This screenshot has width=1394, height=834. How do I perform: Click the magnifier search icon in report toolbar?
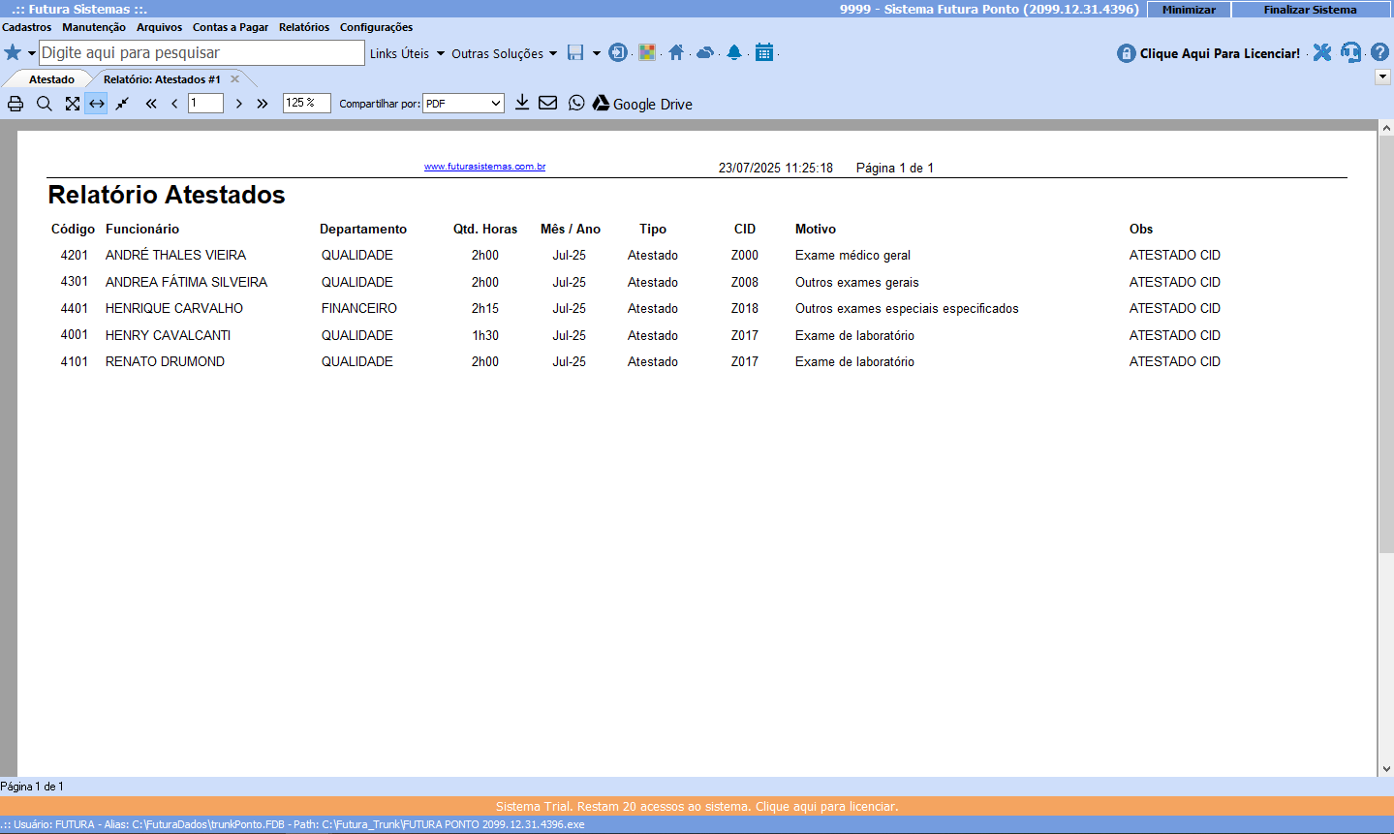[45, 104]
